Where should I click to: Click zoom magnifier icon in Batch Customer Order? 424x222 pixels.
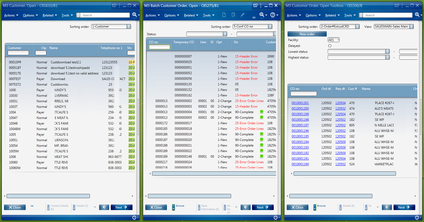click(262, 15)
